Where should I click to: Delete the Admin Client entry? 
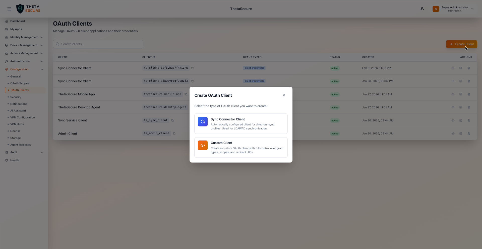pos(469,134)
